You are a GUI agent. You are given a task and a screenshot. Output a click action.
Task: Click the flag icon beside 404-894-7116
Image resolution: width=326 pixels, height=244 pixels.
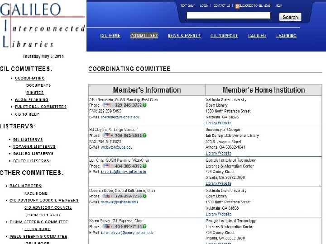[x=107, y=226]
